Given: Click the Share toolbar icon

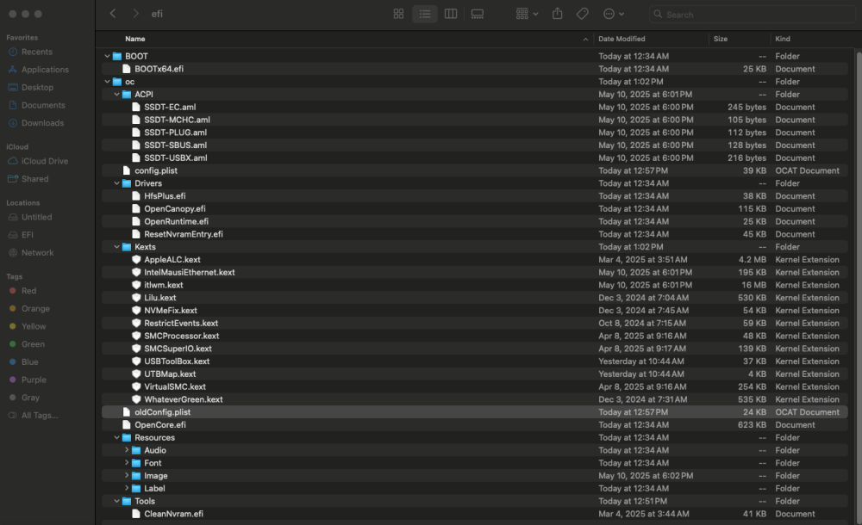Looking at the screenshot, I should click(x=557, y=14).
